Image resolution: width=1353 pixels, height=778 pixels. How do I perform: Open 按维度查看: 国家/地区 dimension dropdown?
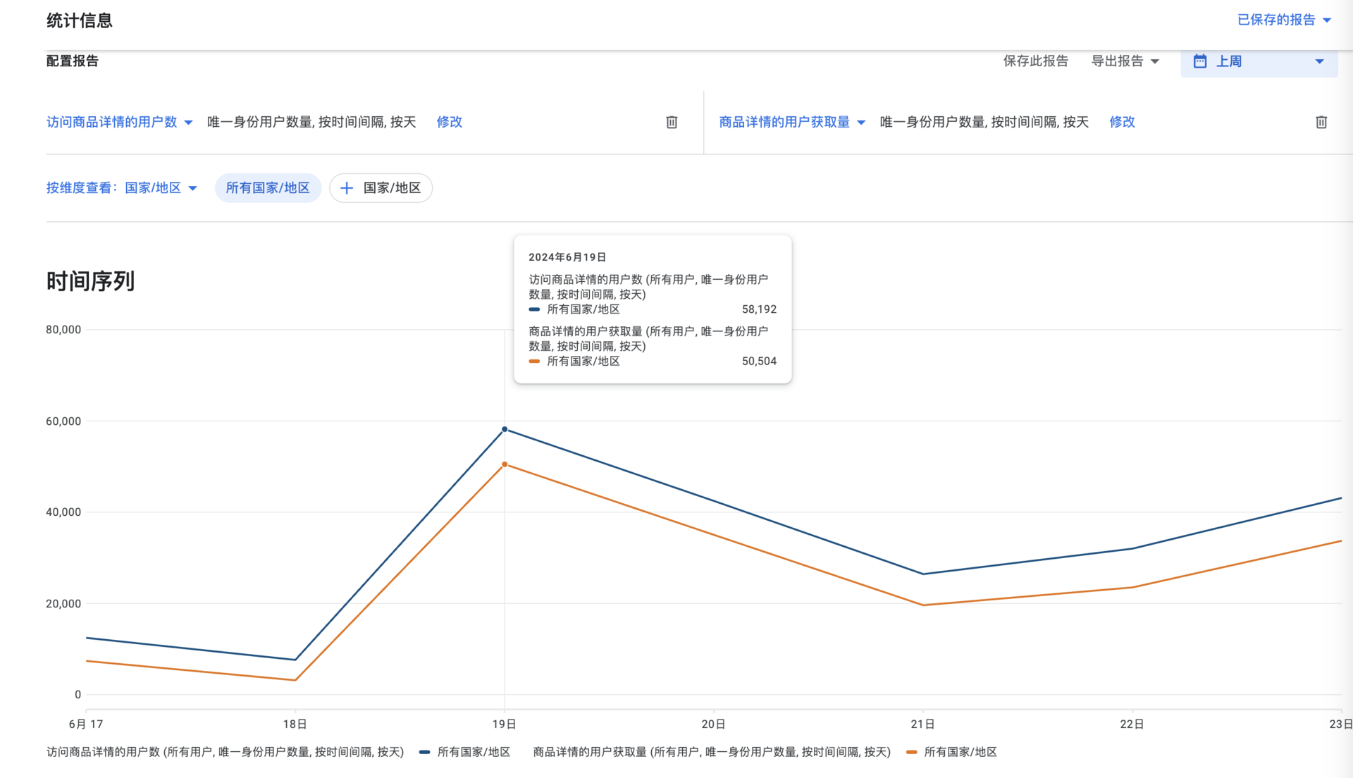coord(122,188)
